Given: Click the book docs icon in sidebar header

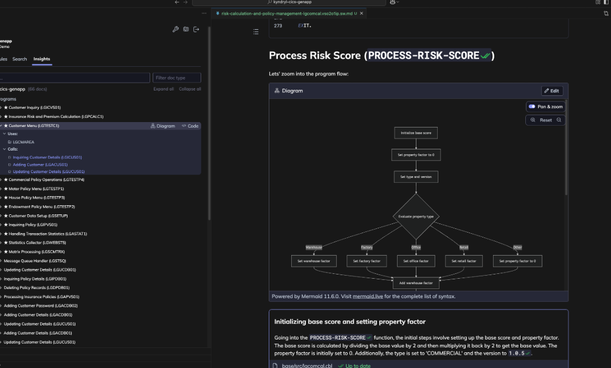Looking at the screenshot, I should [186, 29].
